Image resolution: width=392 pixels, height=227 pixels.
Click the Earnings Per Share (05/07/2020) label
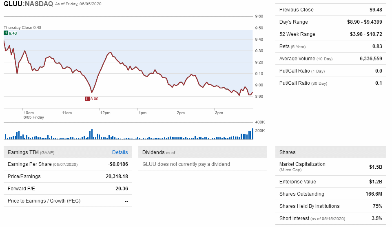tap(43, 164)
